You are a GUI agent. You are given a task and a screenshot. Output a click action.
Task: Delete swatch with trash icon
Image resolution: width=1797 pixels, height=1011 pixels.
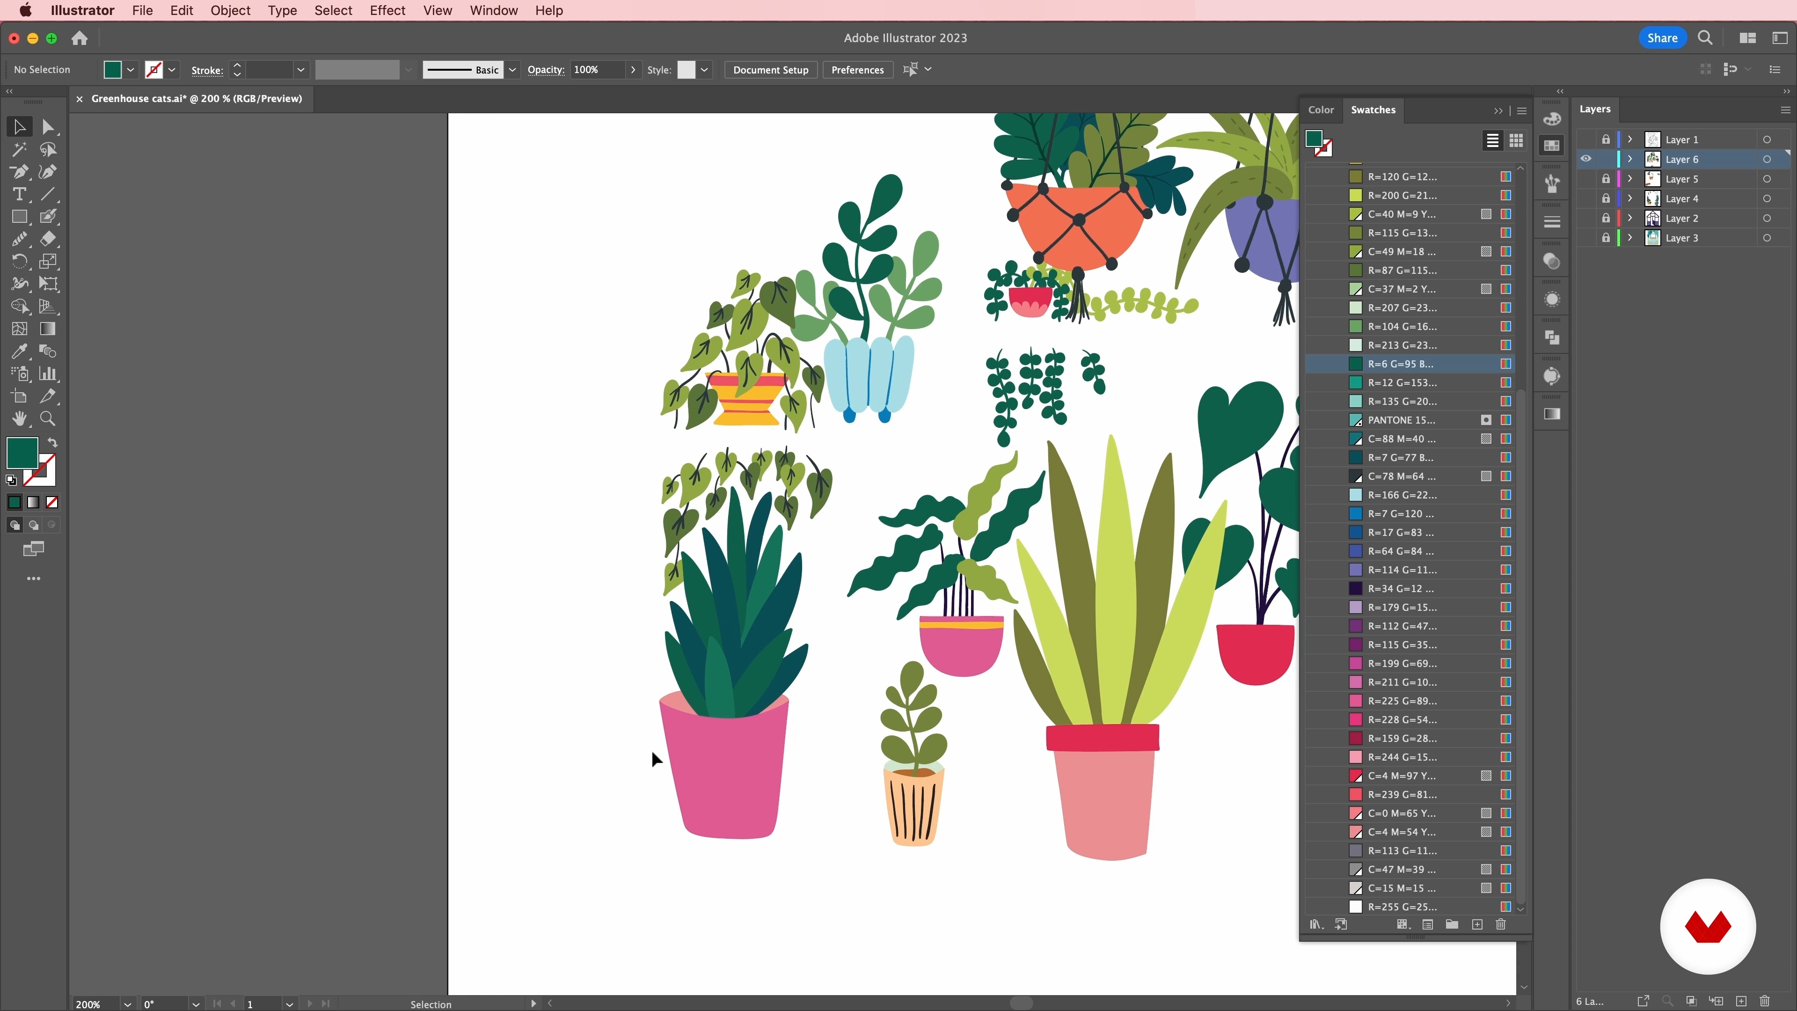pos(1500,924)
